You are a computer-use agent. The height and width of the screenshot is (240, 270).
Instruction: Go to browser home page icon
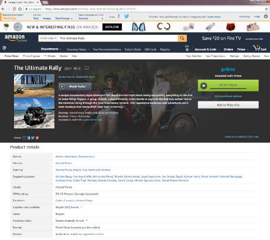pyautogui.click(x=20, y=9)
